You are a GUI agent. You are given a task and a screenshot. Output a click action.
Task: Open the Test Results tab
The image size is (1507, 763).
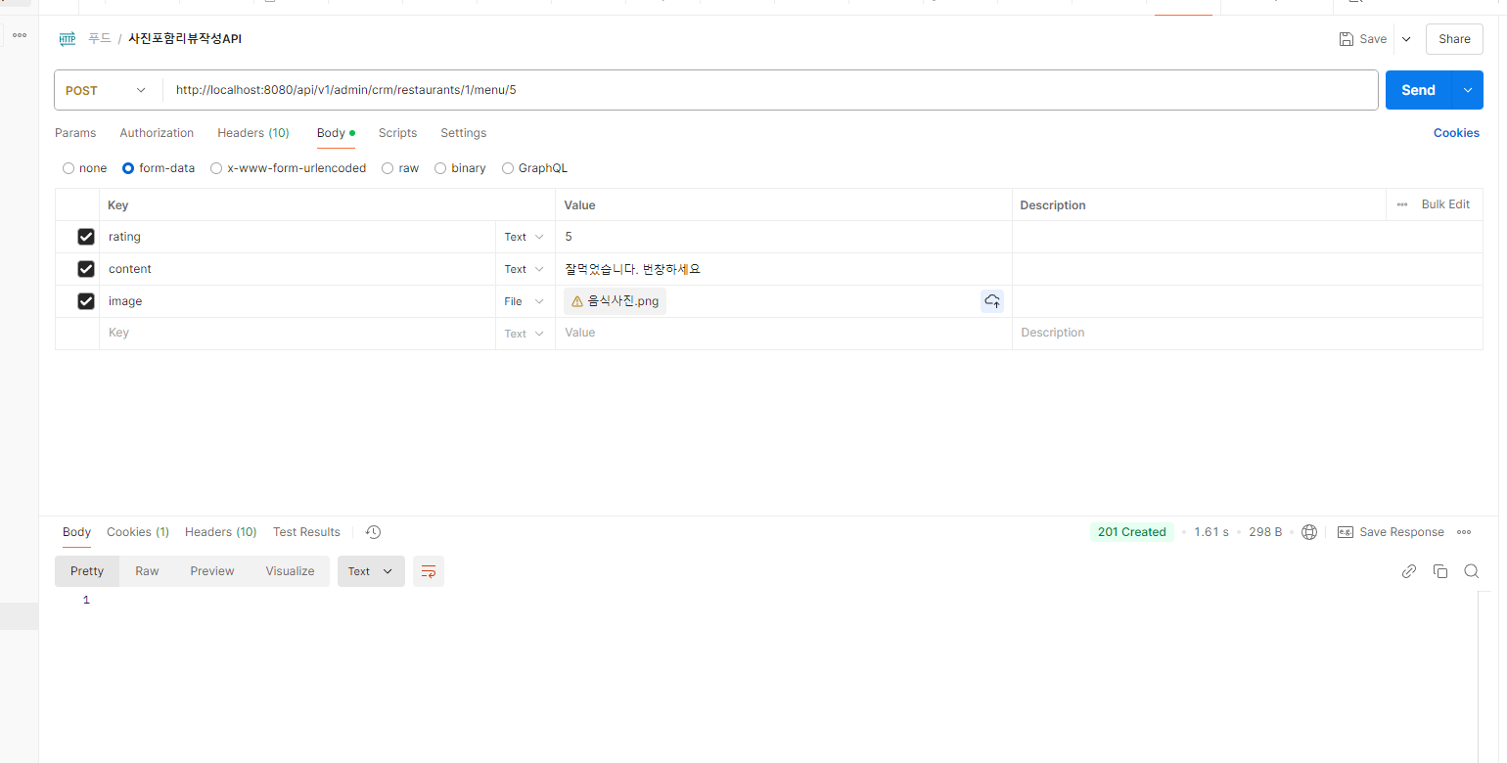pyautogui.click(x=306, y=532)
